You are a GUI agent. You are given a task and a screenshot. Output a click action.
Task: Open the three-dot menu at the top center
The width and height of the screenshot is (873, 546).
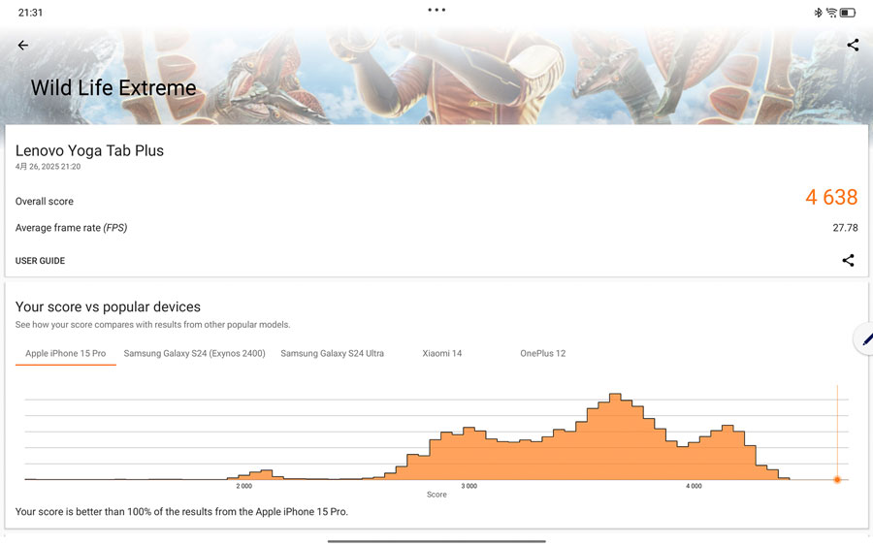coord(436,10)
